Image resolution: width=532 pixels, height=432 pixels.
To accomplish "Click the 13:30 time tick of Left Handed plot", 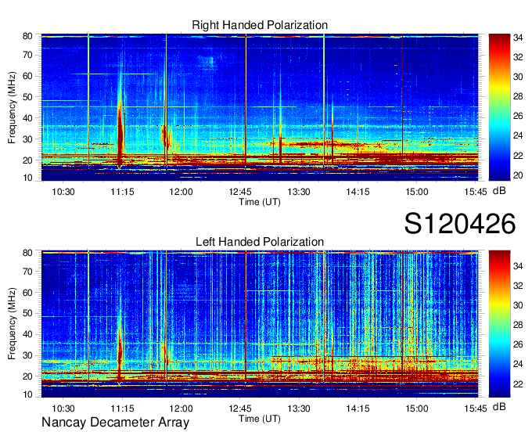I will point(299,409).
